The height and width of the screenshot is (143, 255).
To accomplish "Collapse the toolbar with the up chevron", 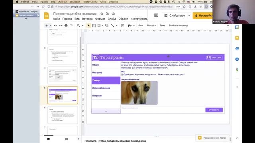I will (228, 25).
